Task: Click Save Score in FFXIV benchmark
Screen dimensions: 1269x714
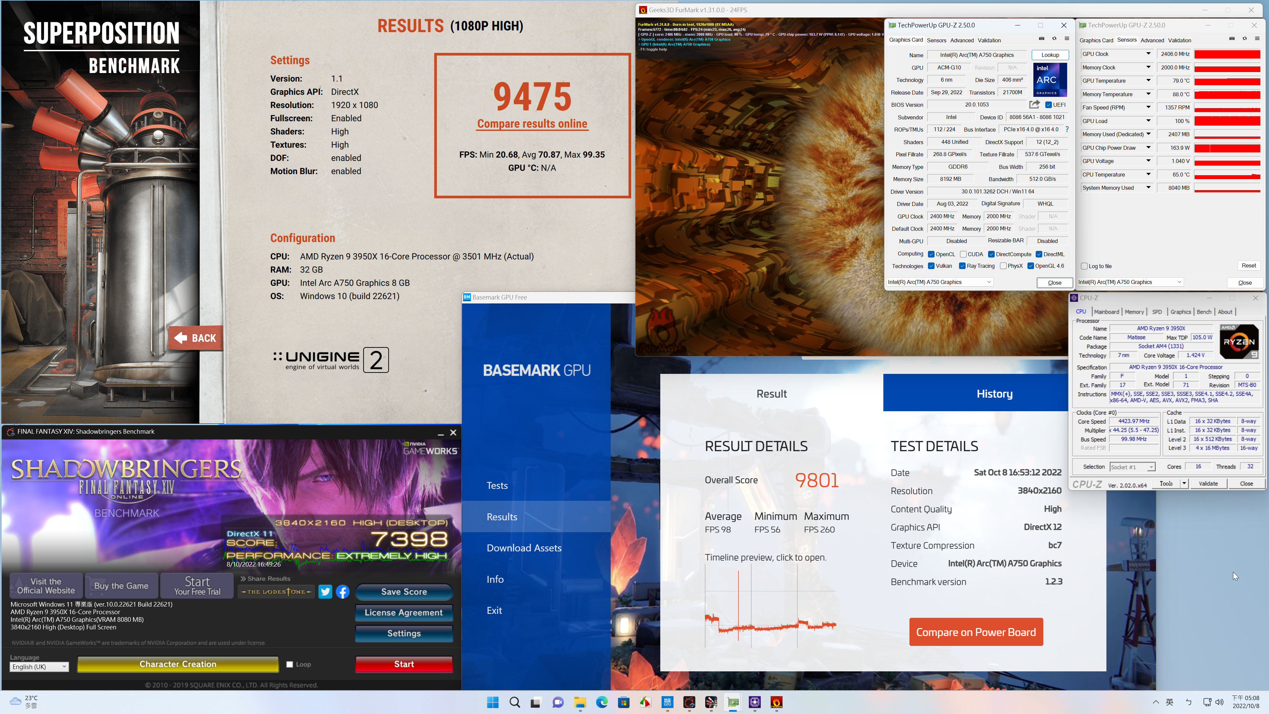Action: pos(404,591)
